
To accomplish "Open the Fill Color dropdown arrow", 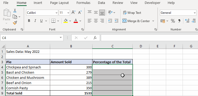I will pos(70,21).
